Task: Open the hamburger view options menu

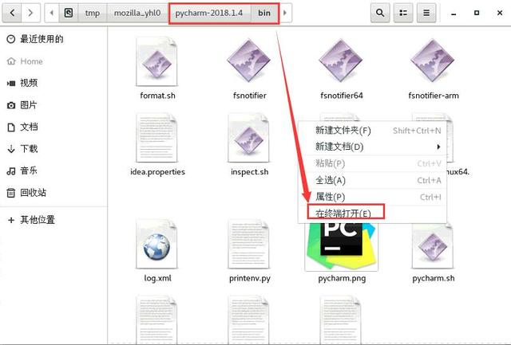Action: (x=426, y=13)
